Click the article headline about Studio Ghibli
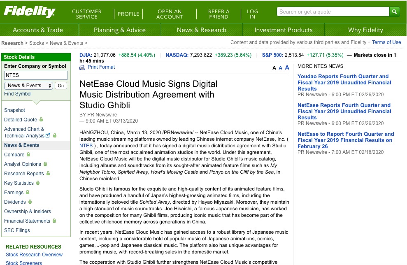 tap(148, 95)
